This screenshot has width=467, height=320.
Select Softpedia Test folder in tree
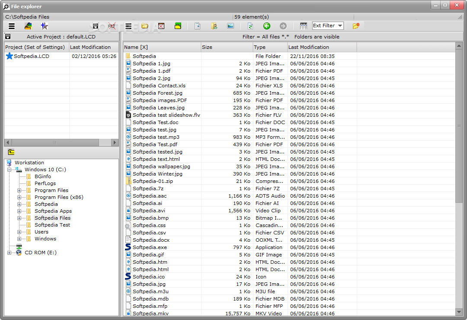(x=52, y=225)
